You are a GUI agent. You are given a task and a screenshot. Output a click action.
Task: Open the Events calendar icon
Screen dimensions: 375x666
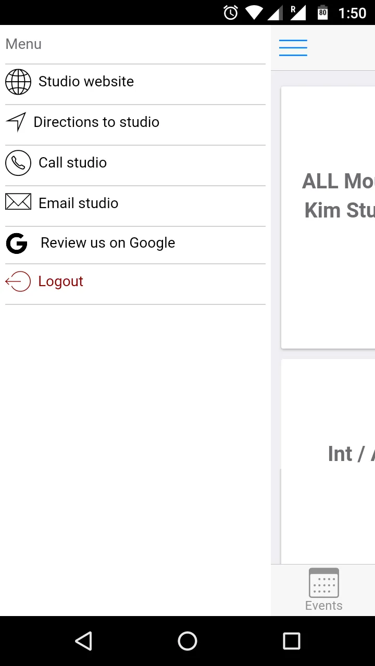(x=324, y=583)
